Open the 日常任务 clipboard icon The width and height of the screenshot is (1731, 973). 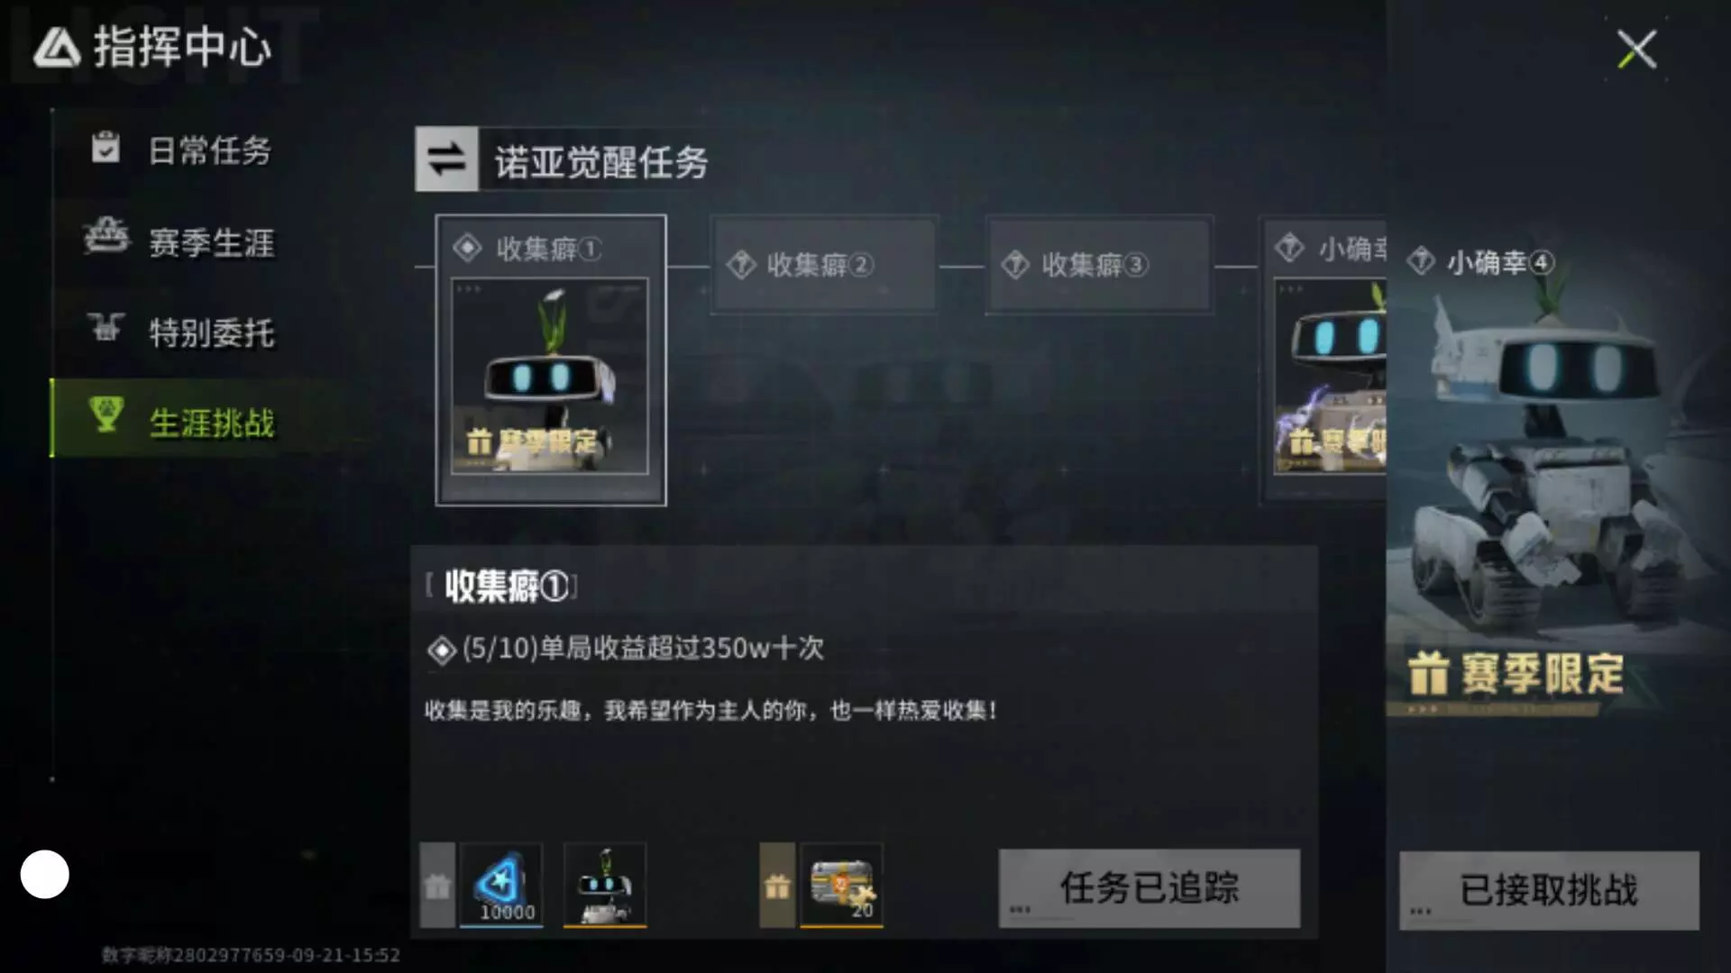(x=105, y=147)
